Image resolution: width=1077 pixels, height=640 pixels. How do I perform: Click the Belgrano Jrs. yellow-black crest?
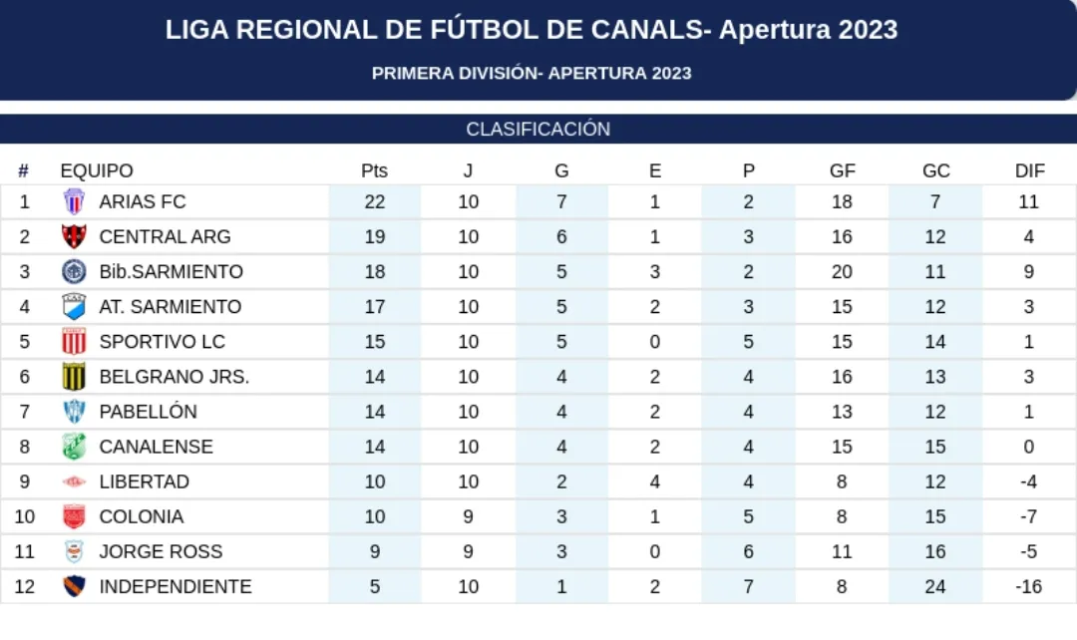(x=74, y=377)
